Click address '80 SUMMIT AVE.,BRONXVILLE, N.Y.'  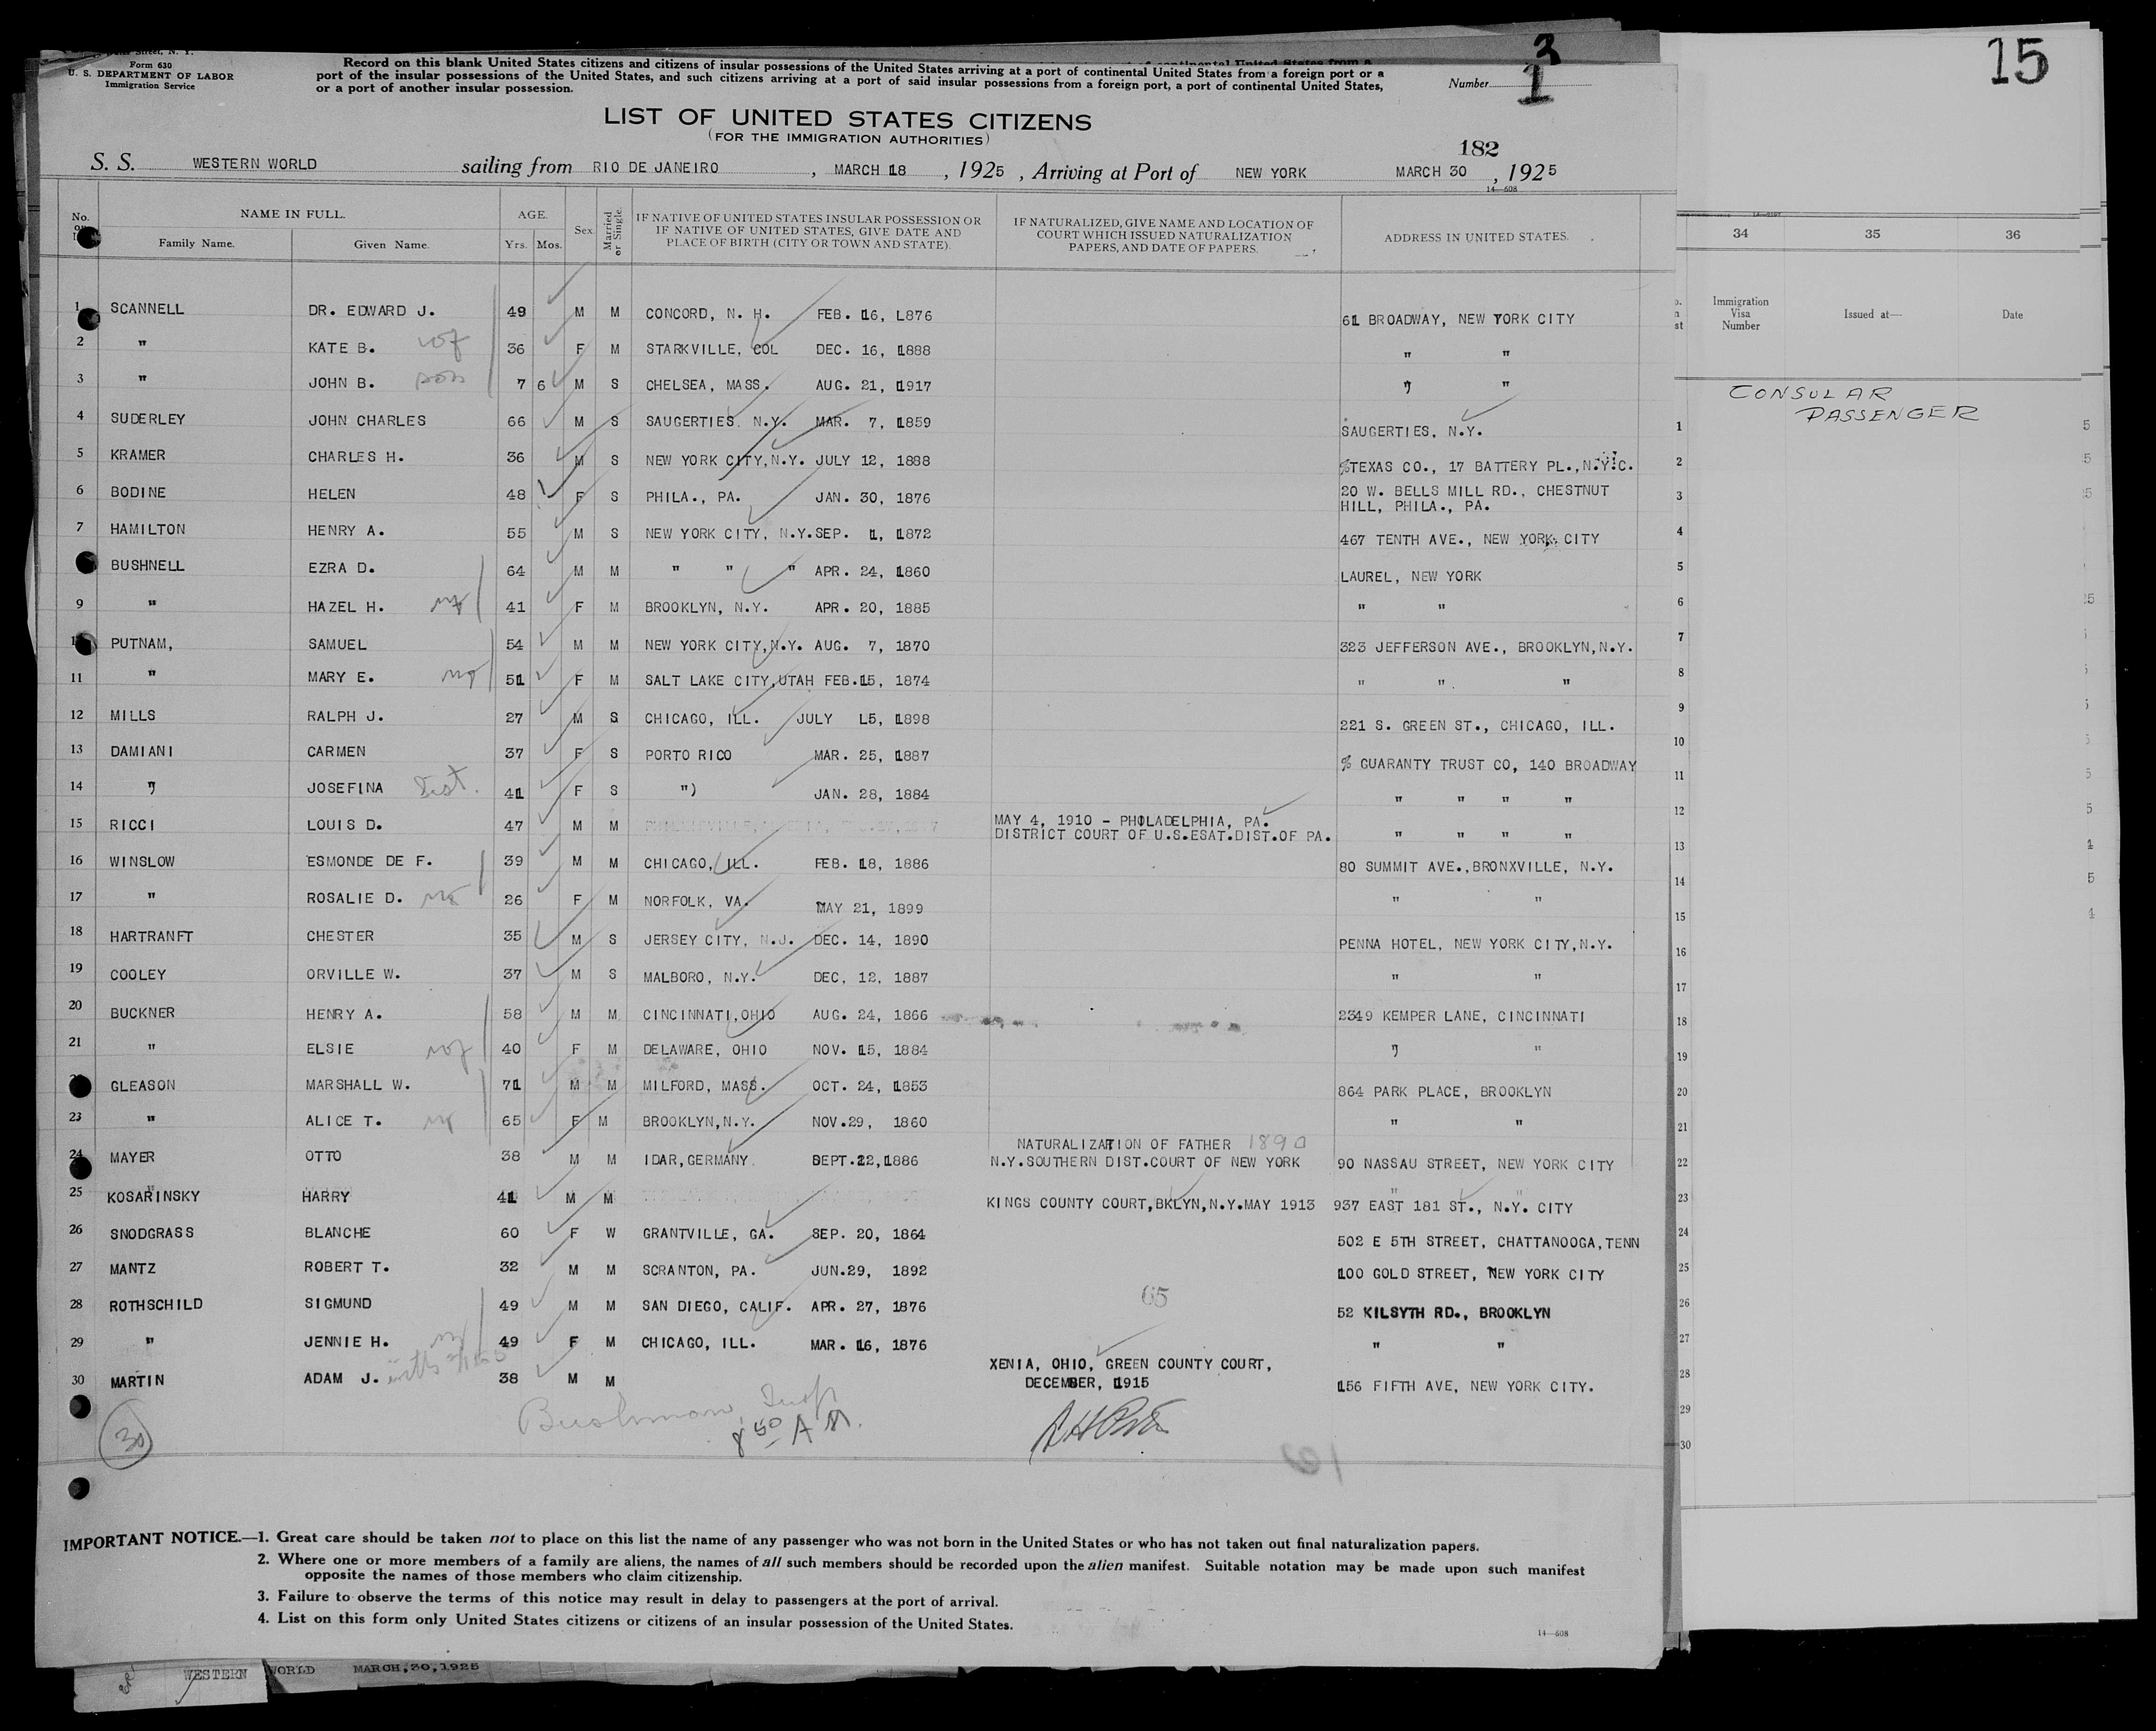1476,868
